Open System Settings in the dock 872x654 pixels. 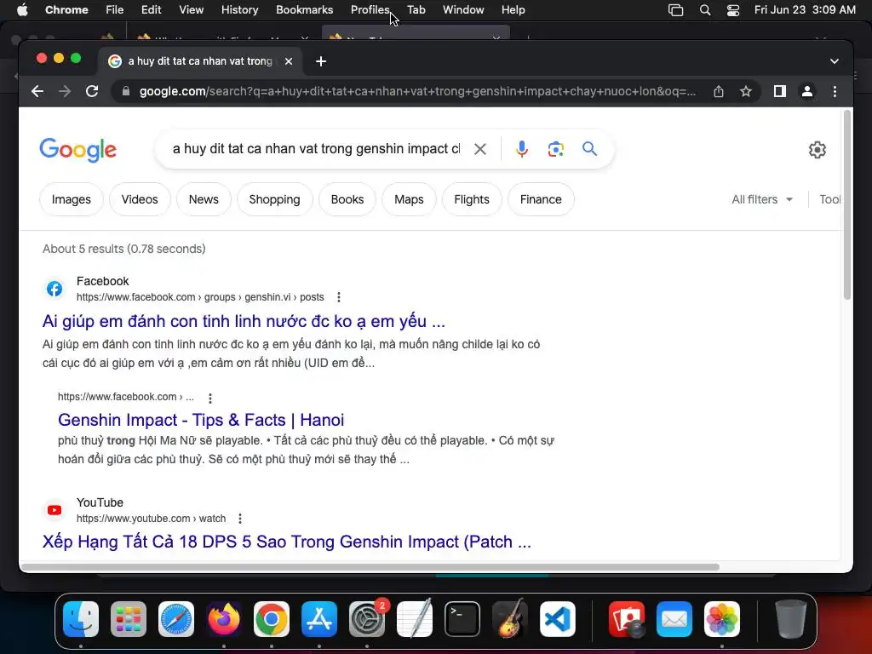(x=367, y=619)
